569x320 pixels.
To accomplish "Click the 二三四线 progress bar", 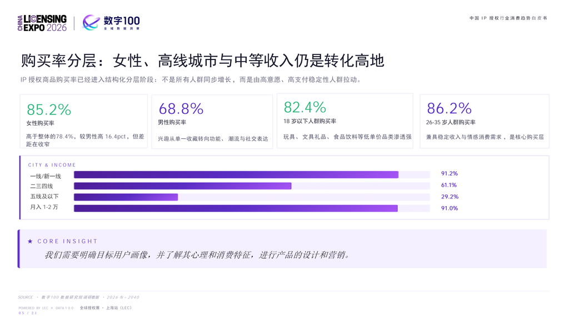I will (x=252, y=186).
